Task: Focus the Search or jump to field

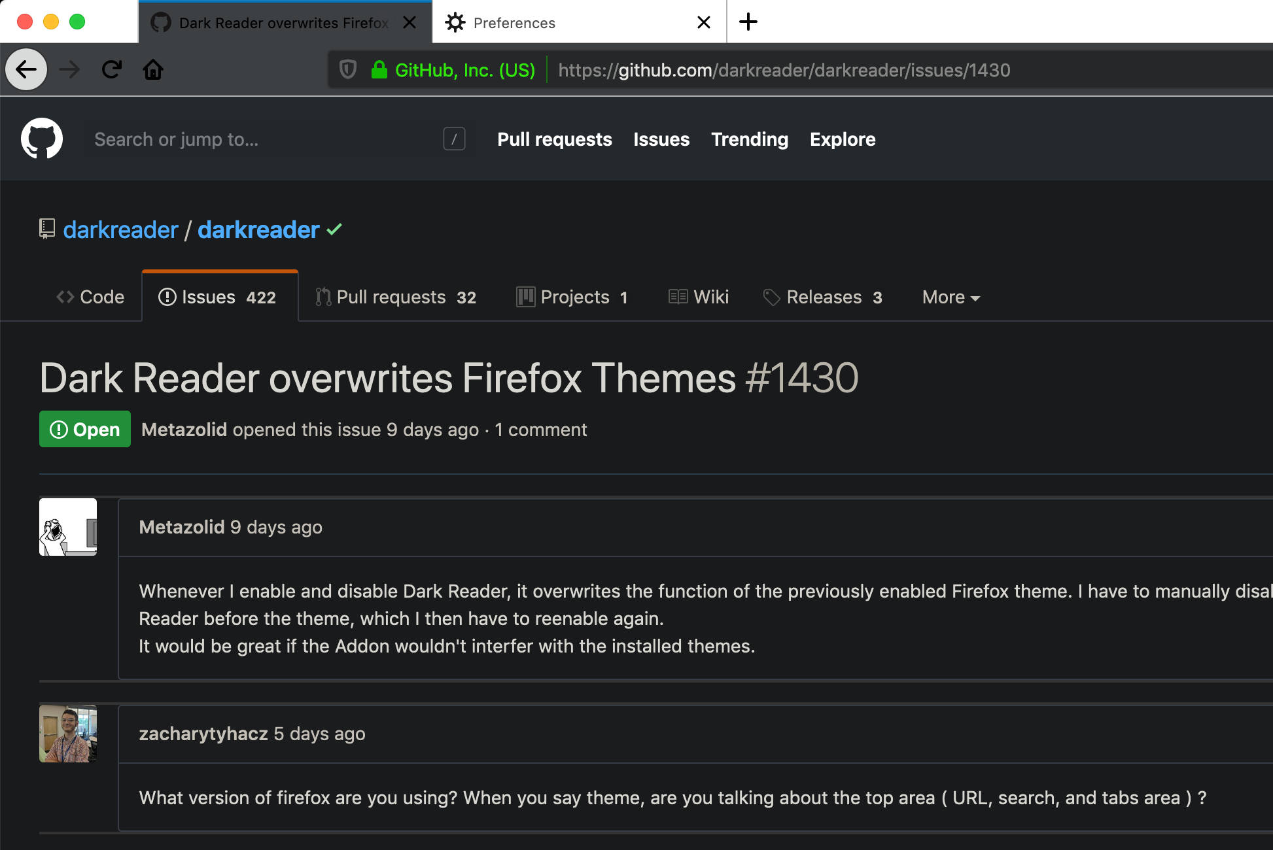Action: [262, 139]
